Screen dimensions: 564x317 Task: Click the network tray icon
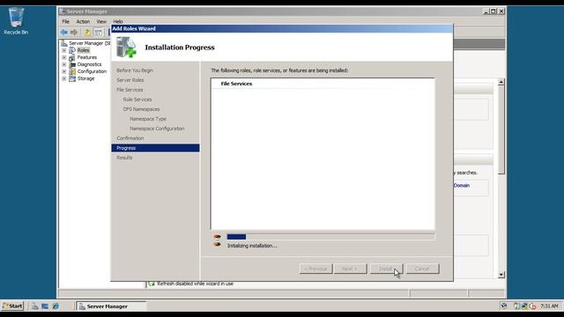pyautogui.click(x=525, y=306)
